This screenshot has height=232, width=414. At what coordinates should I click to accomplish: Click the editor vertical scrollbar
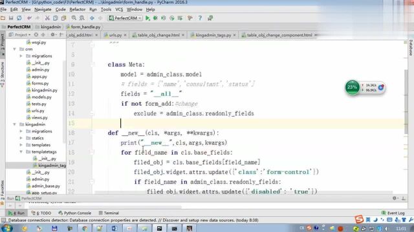tap(406, 101)
